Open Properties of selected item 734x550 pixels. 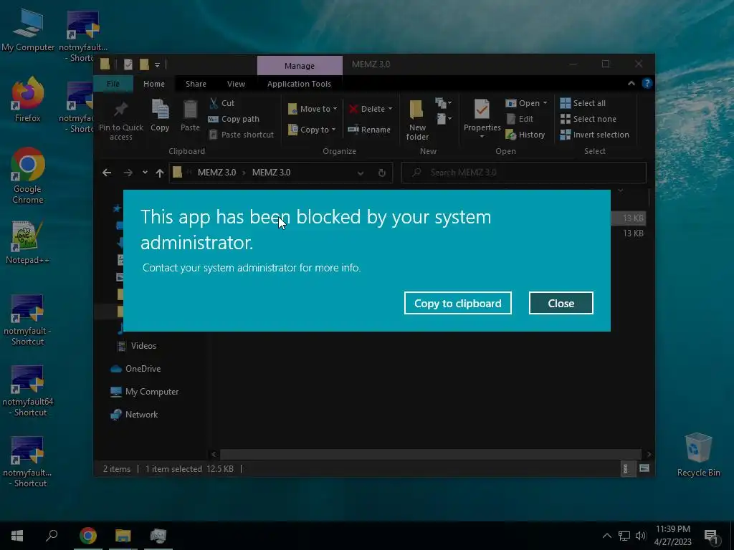click(x=482, y=116)
